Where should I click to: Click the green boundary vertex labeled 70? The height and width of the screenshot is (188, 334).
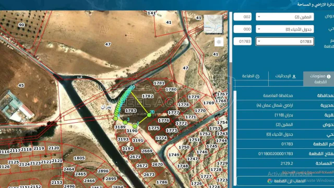[x=149, y=115]
